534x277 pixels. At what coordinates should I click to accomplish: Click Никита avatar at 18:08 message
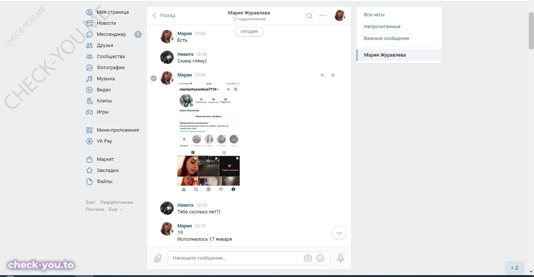point(167,208)
